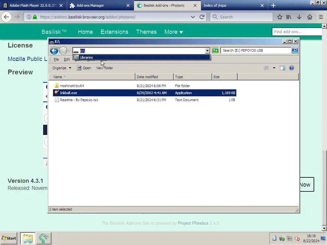Click Basilisk logo link in header

point(54,32)
